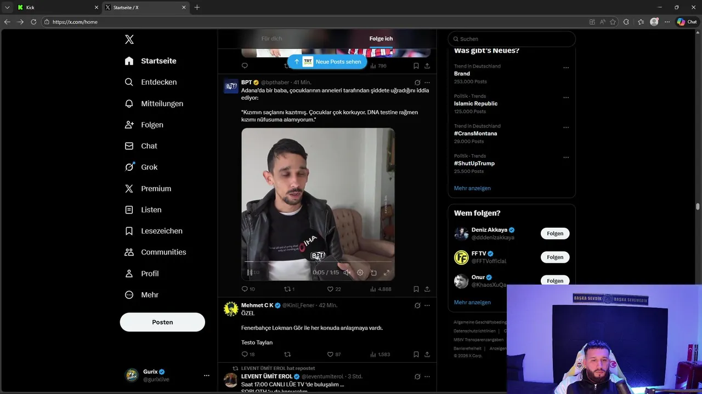
Task: Open Listen in the sidebar
Action: click(x=143, y=210)
